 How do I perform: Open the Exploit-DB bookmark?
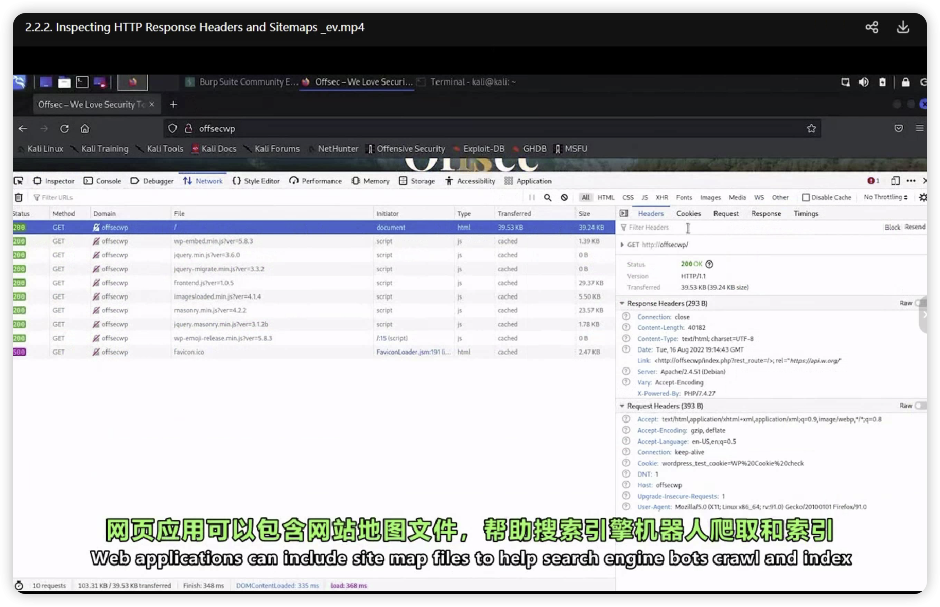[x=483, y=149]
